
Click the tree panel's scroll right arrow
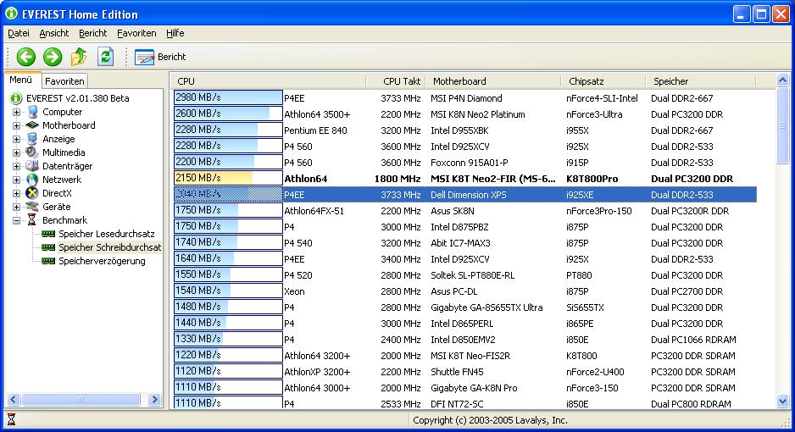154,400
